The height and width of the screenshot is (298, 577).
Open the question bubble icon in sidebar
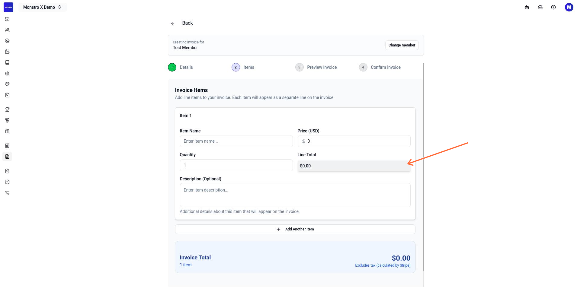7,182
